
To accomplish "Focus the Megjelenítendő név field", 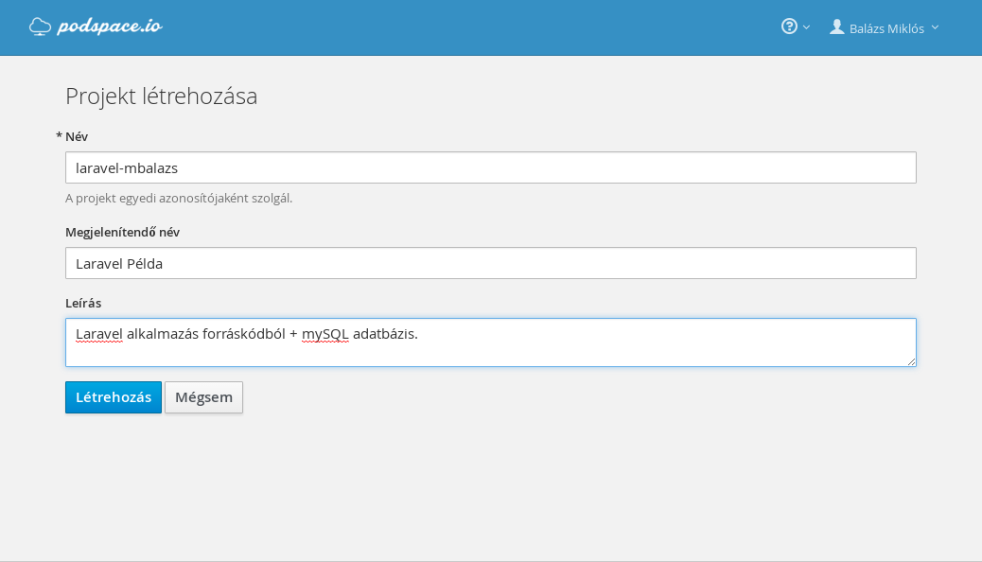I will click(x=490, y=263).
